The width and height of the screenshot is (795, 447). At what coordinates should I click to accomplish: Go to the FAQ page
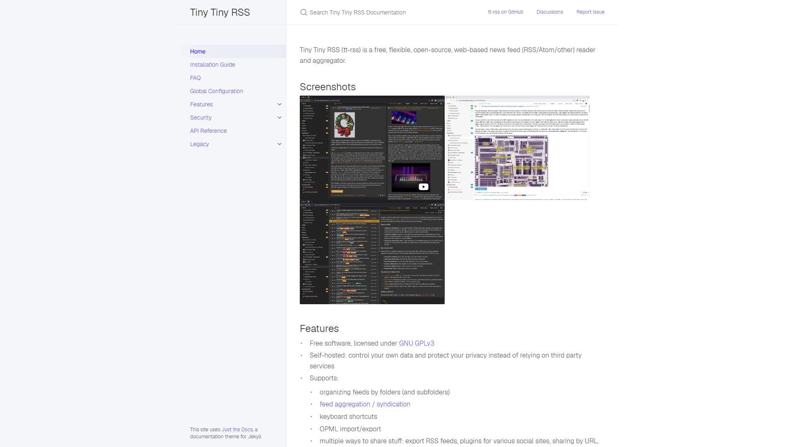coord(195,78)
